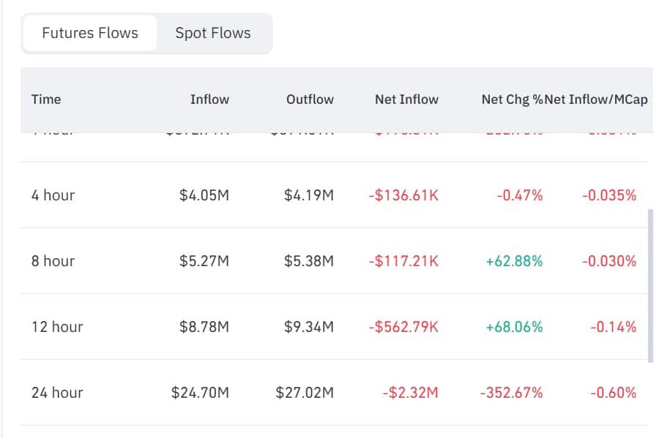Click the $4.19M outflow value
The height and width of the screenshot is (438, 670).
pos(309,195)
